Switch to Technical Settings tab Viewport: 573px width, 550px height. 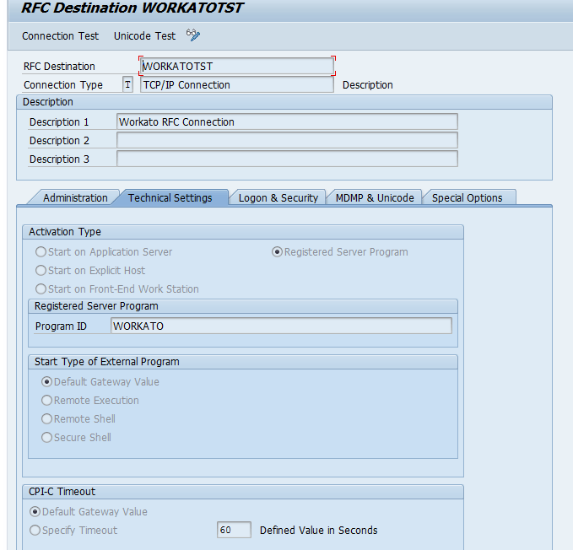click(170, 198)
